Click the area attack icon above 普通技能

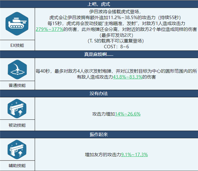(17, 70)
